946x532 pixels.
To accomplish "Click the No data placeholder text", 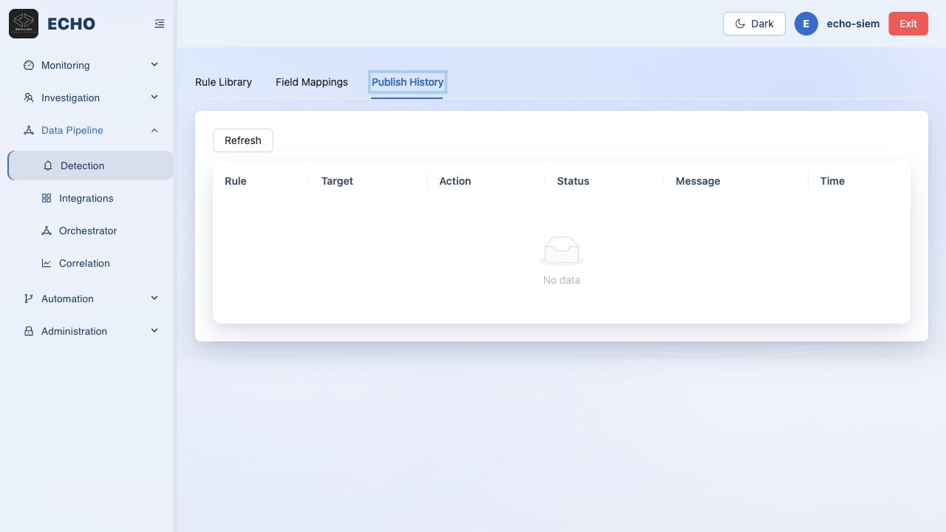I will click(x=562, y=280).
